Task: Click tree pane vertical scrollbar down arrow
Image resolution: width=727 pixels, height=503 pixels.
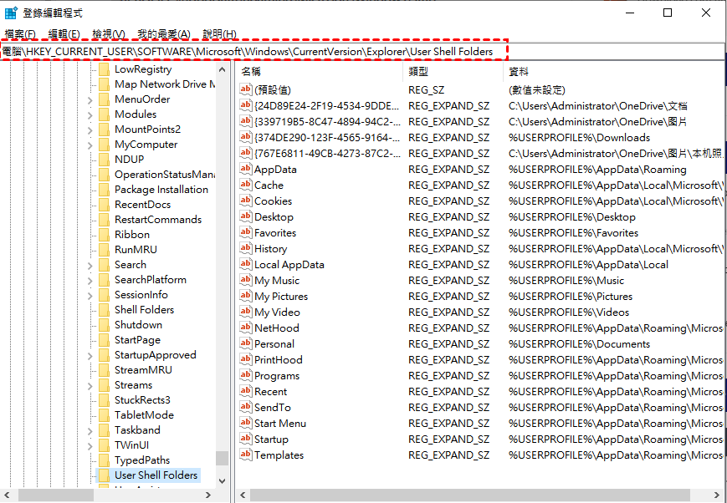Action: (222, 481)
